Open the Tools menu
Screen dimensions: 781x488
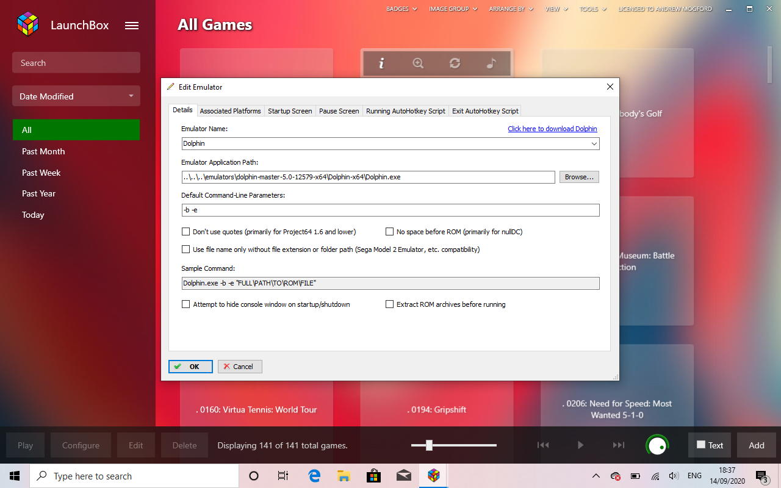(593, 9)
